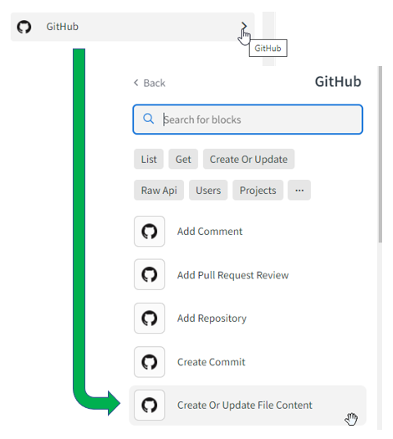This screenshot has width=393, height=439.
Task: Select the Raw Api filter tag
Action: point(159,191)
